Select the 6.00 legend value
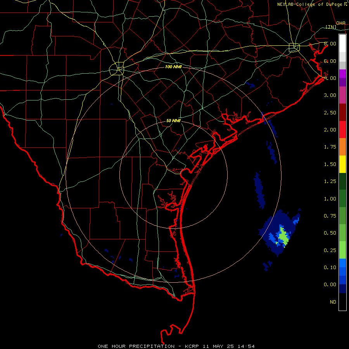The image size is (349, 349). [x=330, y=61]
